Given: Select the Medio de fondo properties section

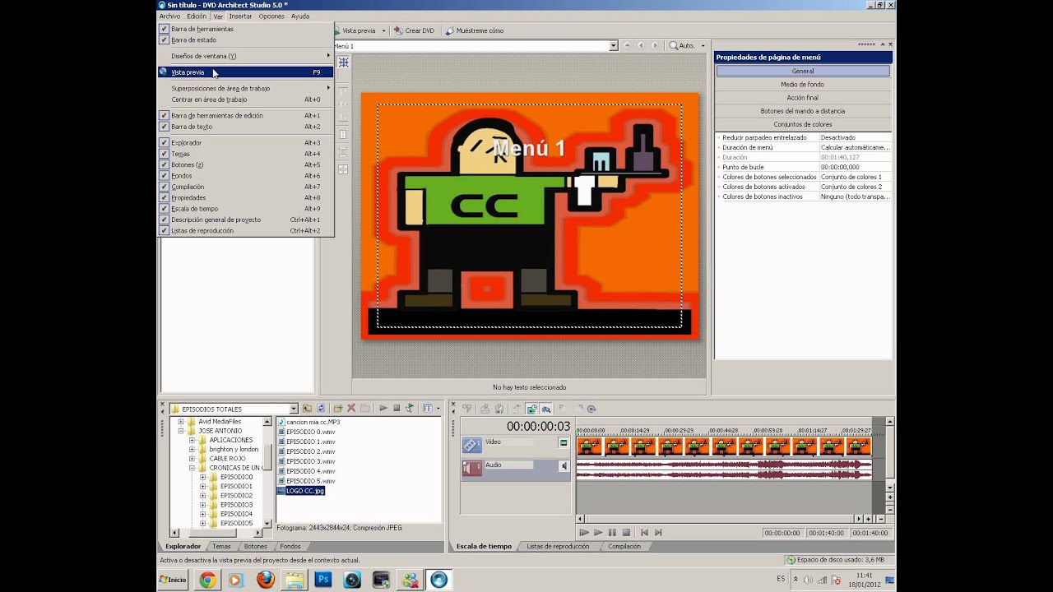Looking at the screenshot, I should pyautogui.click(x=803, y=84).
